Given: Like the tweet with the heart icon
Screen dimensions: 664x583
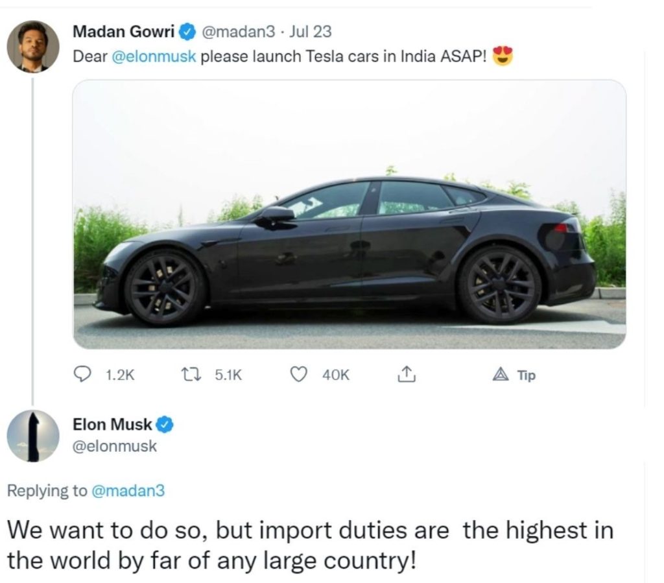Looking at the screenshot, I should (x=298, y=374).
